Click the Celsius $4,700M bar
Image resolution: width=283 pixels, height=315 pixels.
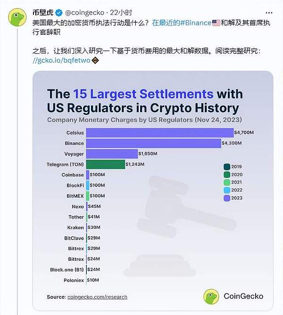(160, 133)
